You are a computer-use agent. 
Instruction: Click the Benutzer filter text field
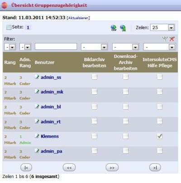[56, 47]
